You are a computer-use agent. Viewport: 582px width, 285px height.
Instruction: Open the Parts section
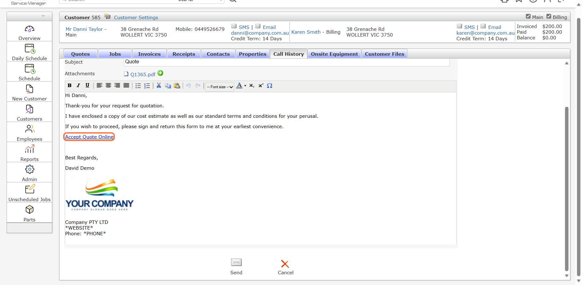click(x=30, y=214)
